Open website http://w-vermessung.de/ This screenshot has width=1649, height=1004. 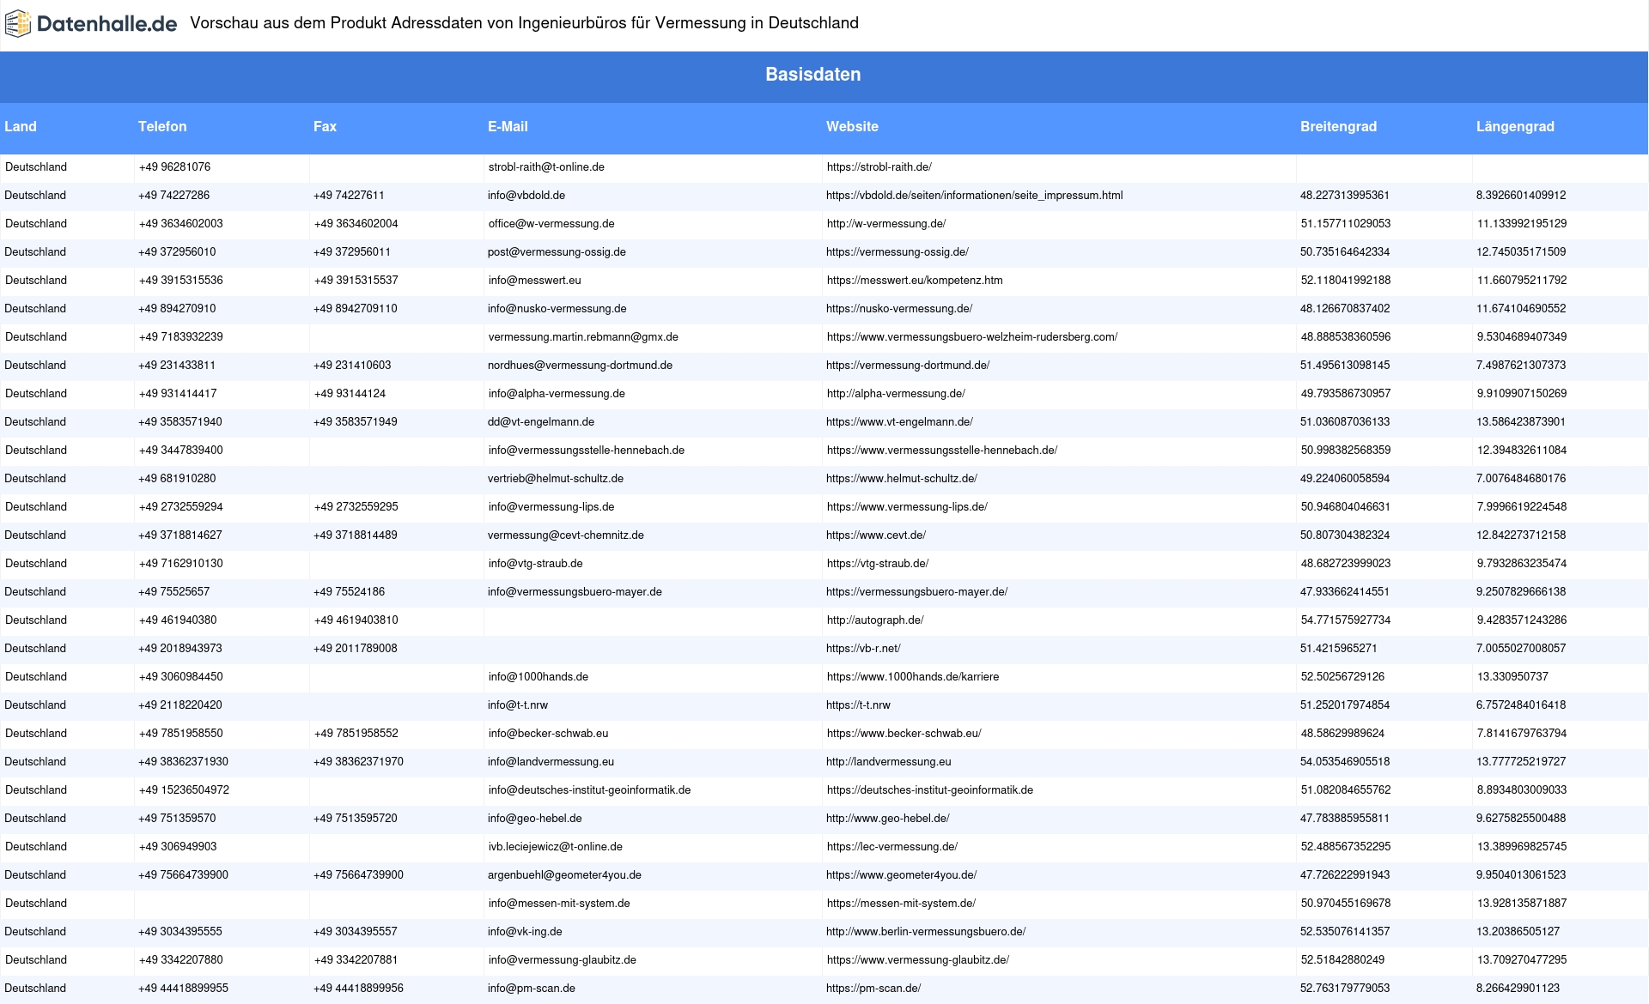tap(886, 224)
